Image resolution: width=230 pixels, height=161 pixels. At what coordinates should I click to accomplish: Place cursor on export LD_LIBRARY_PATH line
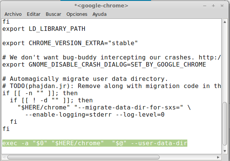click(44, 29)
